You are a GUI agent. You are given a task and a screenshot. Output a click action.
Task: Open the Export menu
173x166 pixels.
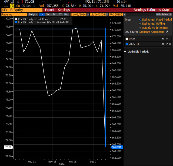pos(49,10)
